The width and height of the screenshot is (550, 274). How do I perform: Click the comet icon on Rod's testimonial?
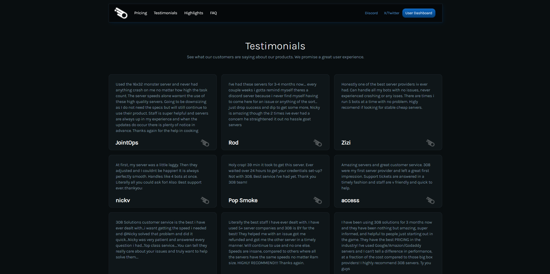pyautogui.click(x=318, y=143)
